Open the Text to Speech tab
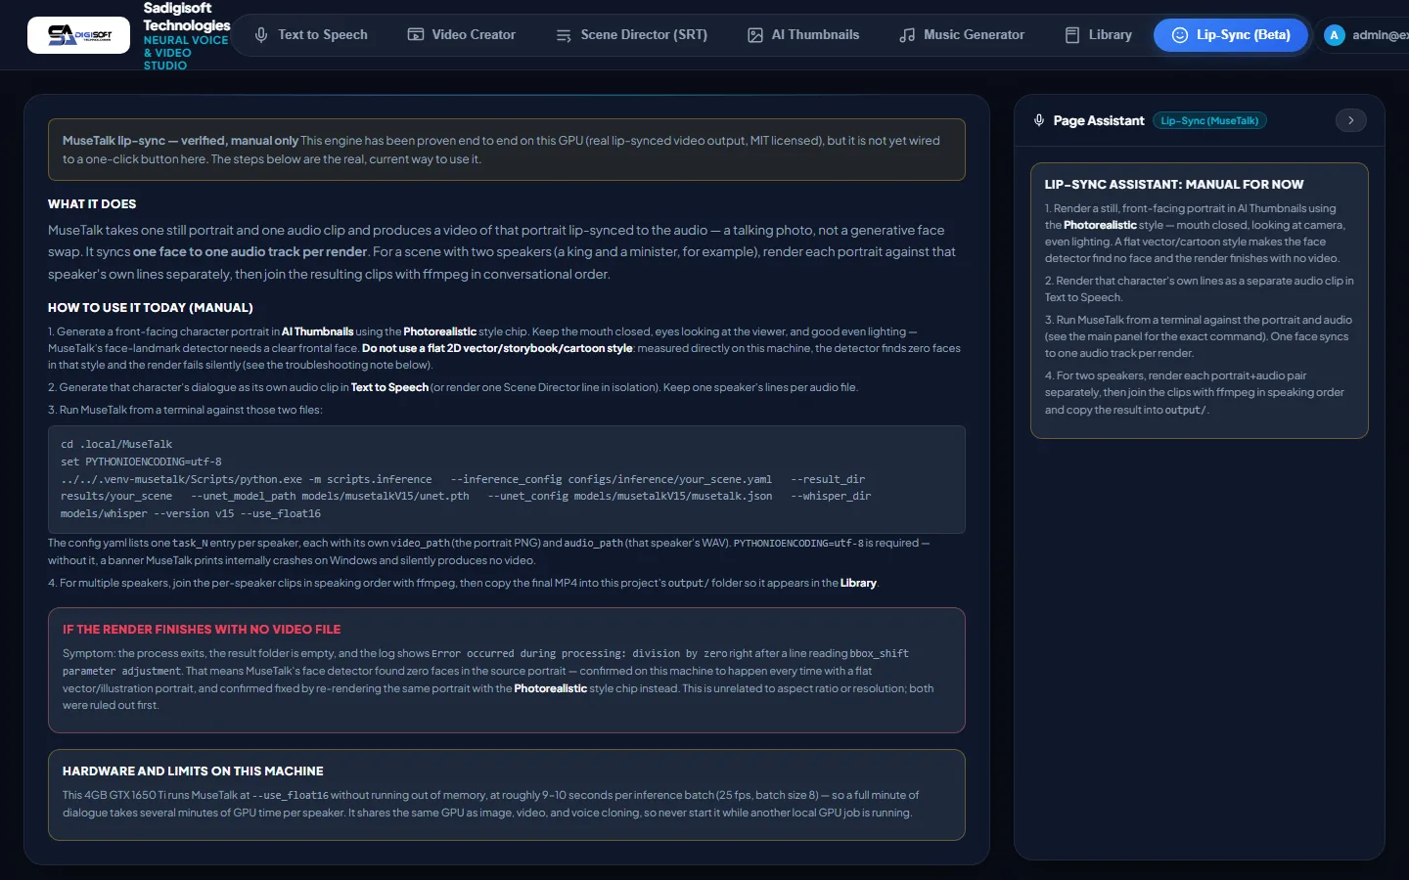 pyautogui.click(x=311, y=35)
